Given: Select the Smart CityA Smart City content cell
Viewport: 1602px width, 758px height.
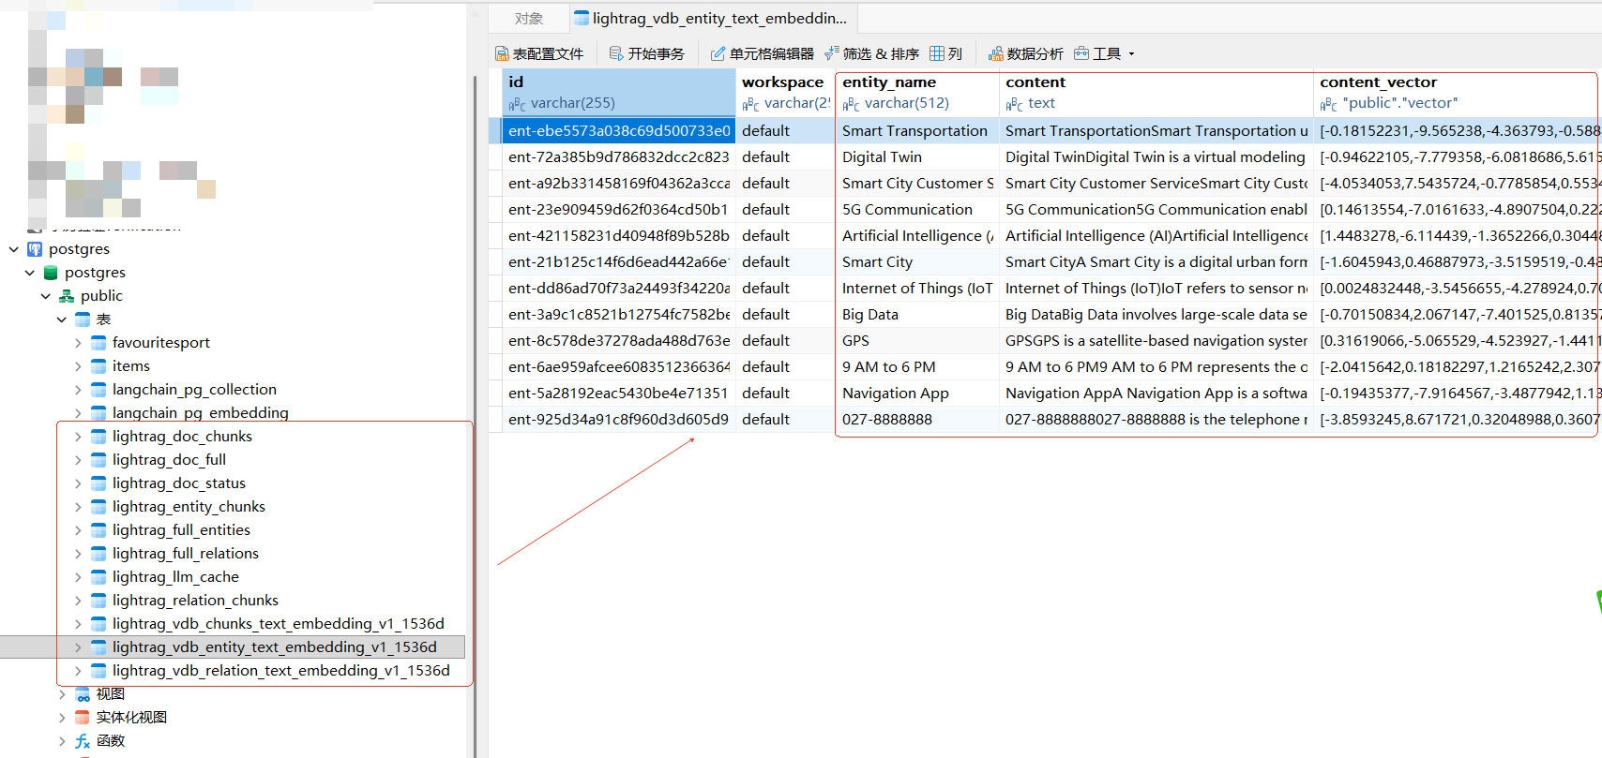Looking at the screenshot, I should click(1156, 262).
